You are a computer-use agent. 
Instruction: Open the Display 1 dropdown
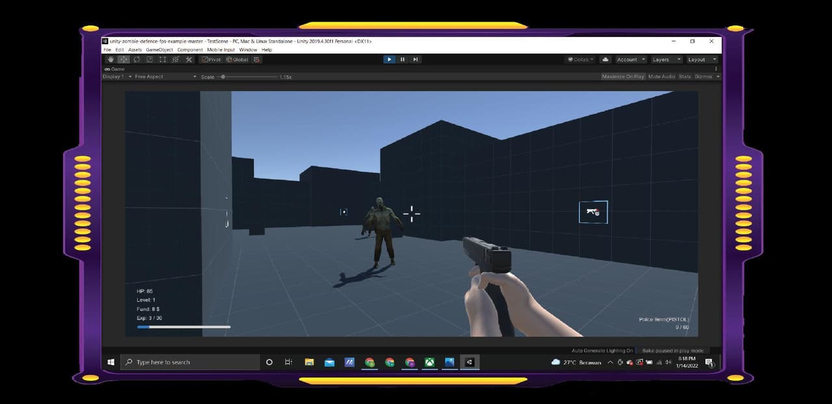coord(117,77)
